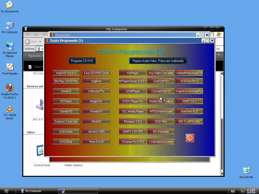259x194 pixels.
Task: Click DVDX Player Pro
Action: (133, 101)
